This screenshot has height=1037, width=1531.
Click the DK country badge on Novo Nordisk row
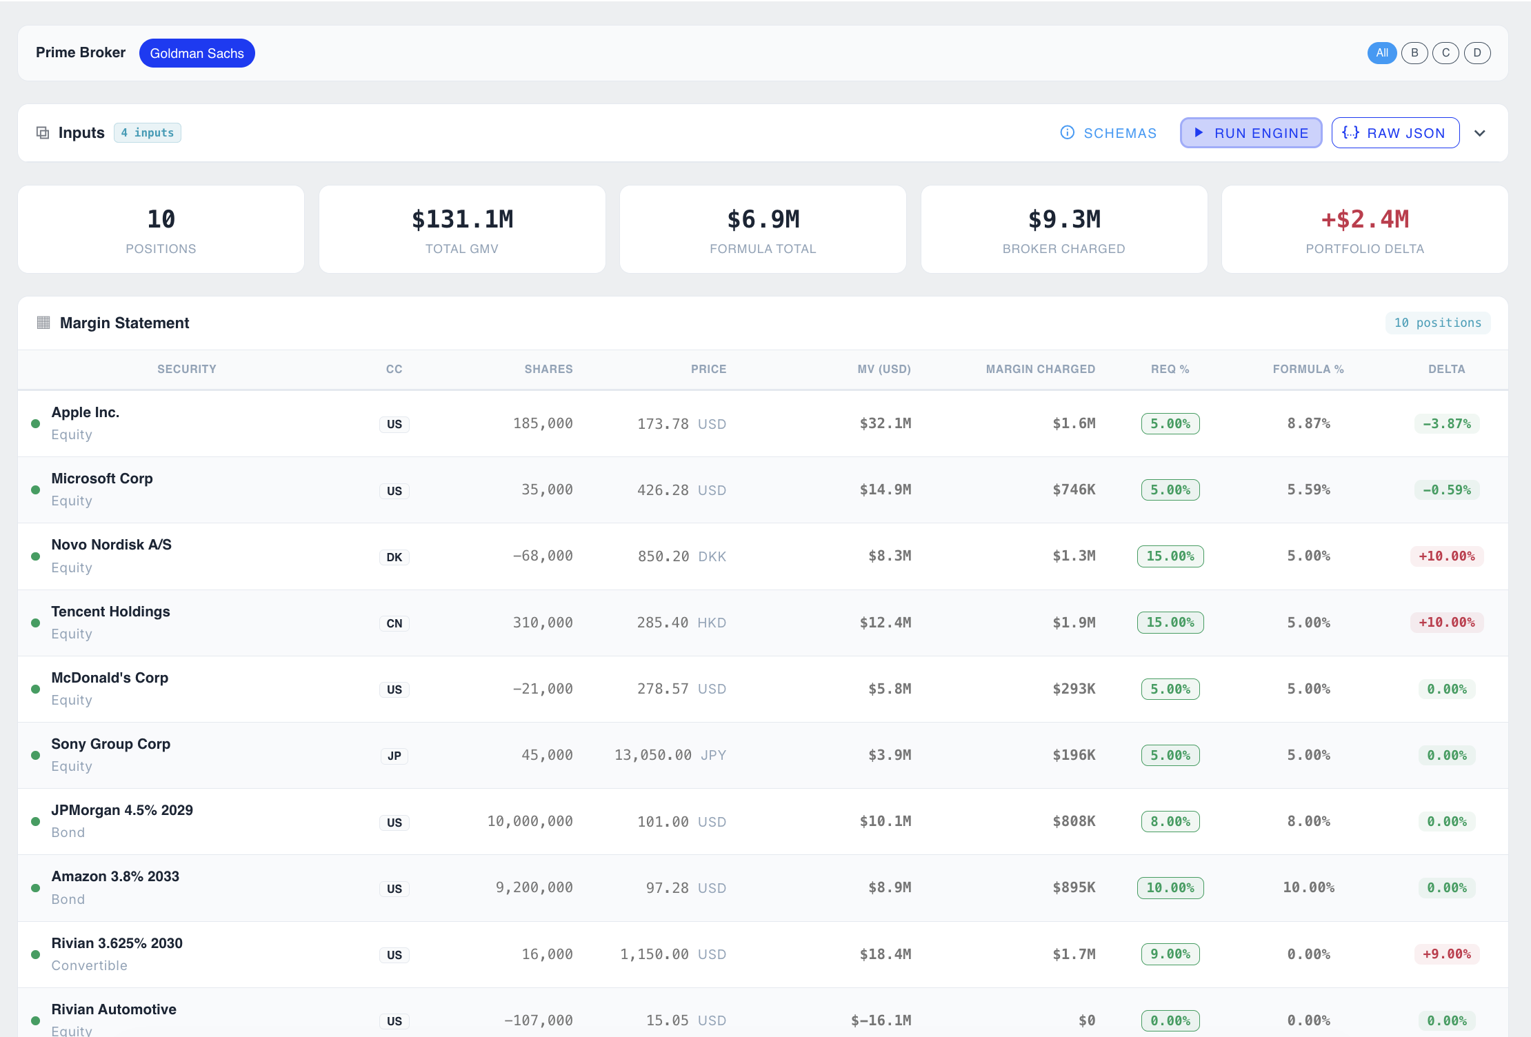pyautogui.click(x=394, y=556)
